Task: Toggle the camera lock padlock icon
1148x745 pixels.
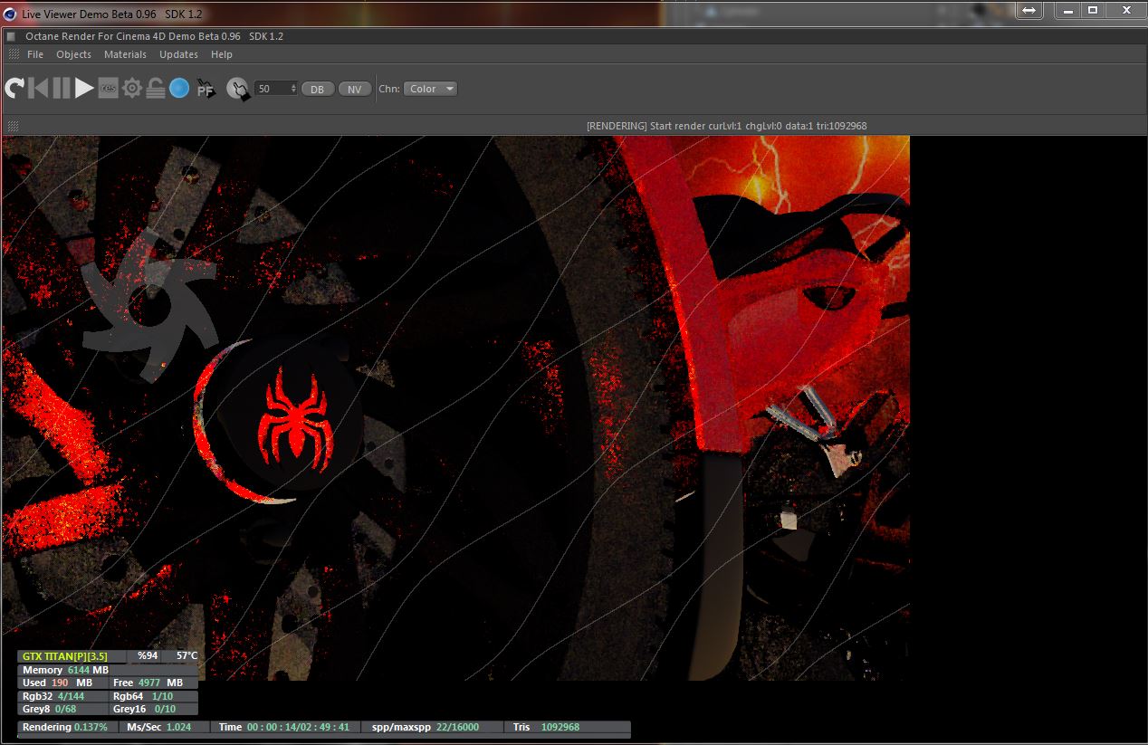Action: (x=156, y=88)
